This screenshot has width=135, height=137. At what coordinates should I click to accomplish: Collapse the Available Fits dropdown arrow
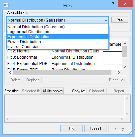[x=106, y=20]
